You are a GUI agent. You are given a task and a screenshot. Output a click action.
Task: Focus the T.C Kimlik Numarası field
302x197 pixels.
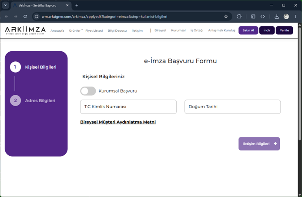128,107
